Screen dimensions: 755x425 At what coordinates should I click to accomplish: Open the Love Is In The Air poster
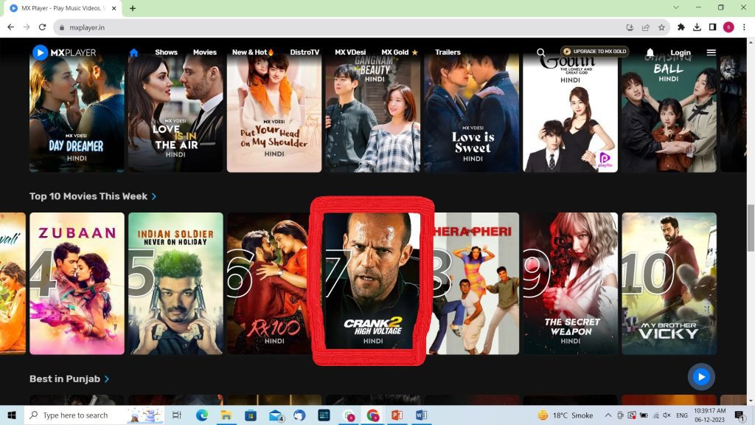[x=175, y=113]
